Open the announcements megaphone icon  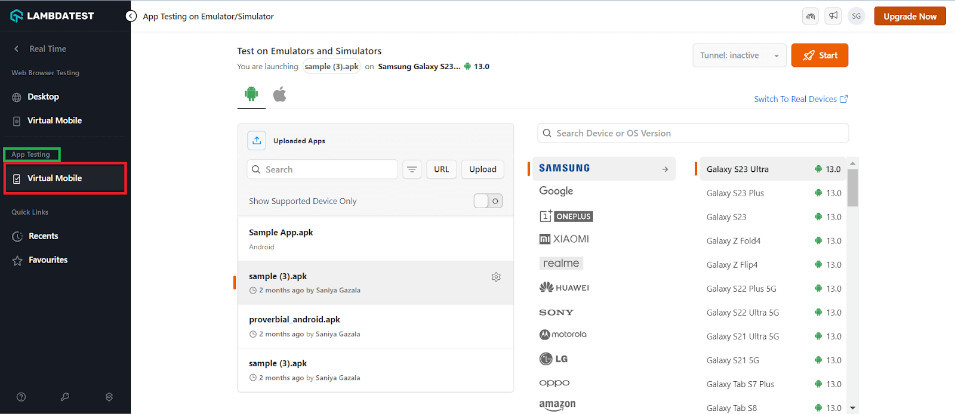pyautogui.click(x=833, y=16)
